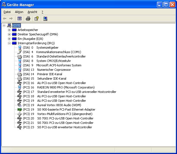Click the Primärer IDE-Kanal controller icon
This screenshot has width=177, height=154.
20,74
